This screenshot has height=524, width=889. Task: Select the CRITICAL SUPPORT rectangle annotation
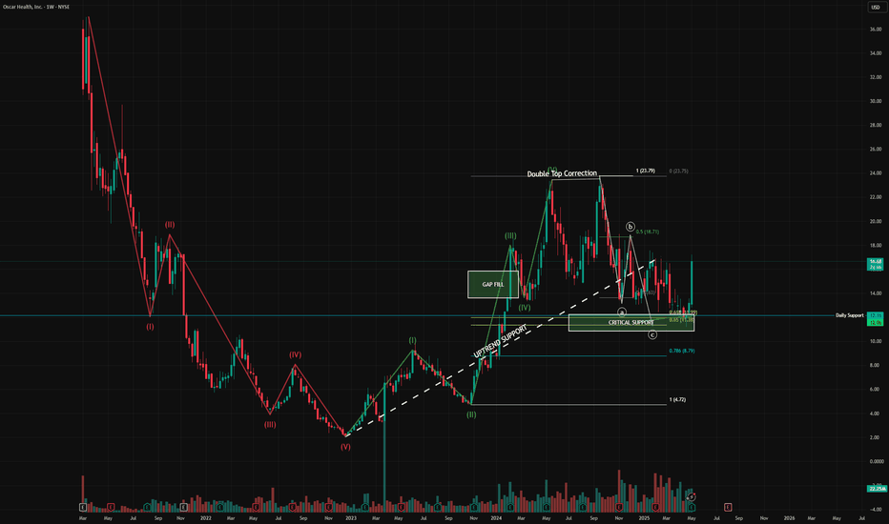tap(631, 322)
